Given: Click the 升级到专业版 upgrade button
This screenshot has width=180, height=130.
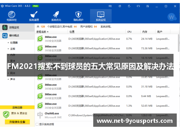Looking at the screenshot, I should (17, 122).
